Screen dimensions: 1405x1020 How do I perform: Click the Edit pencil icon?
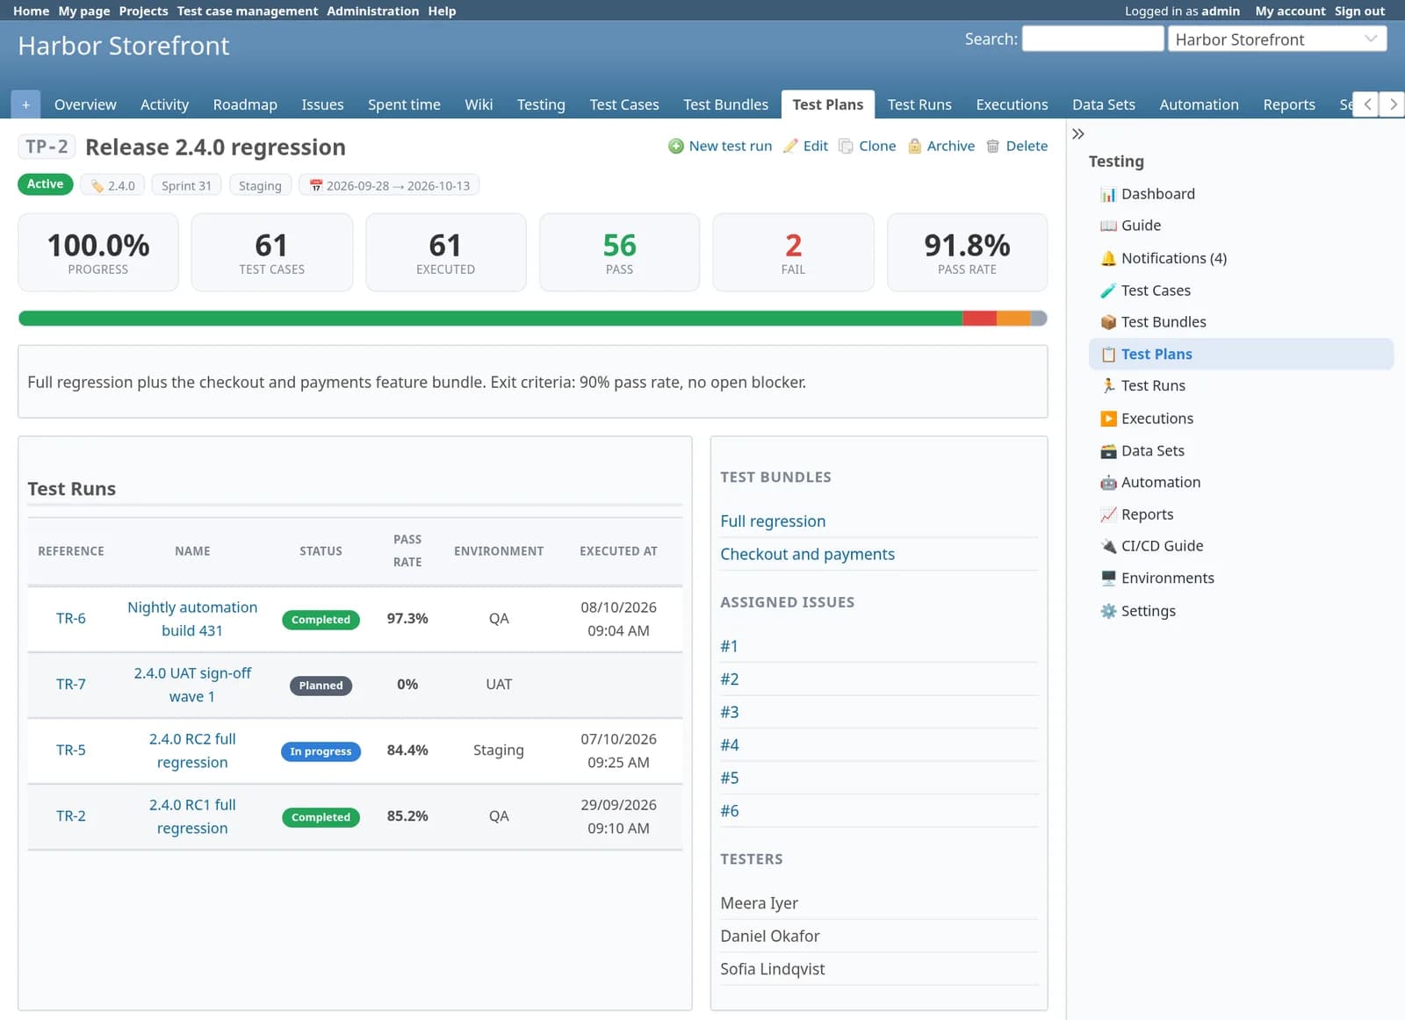[x=790, y=146]
